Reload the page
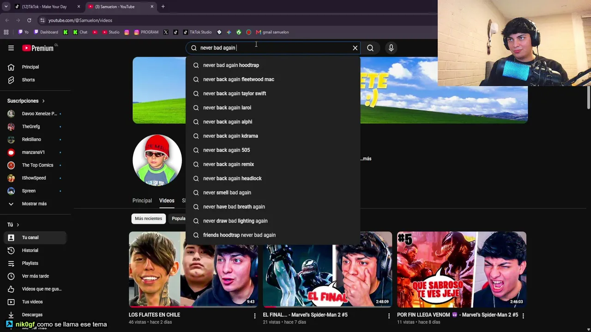Viewport: 591px width, 332px height. (x=29, y=20)
